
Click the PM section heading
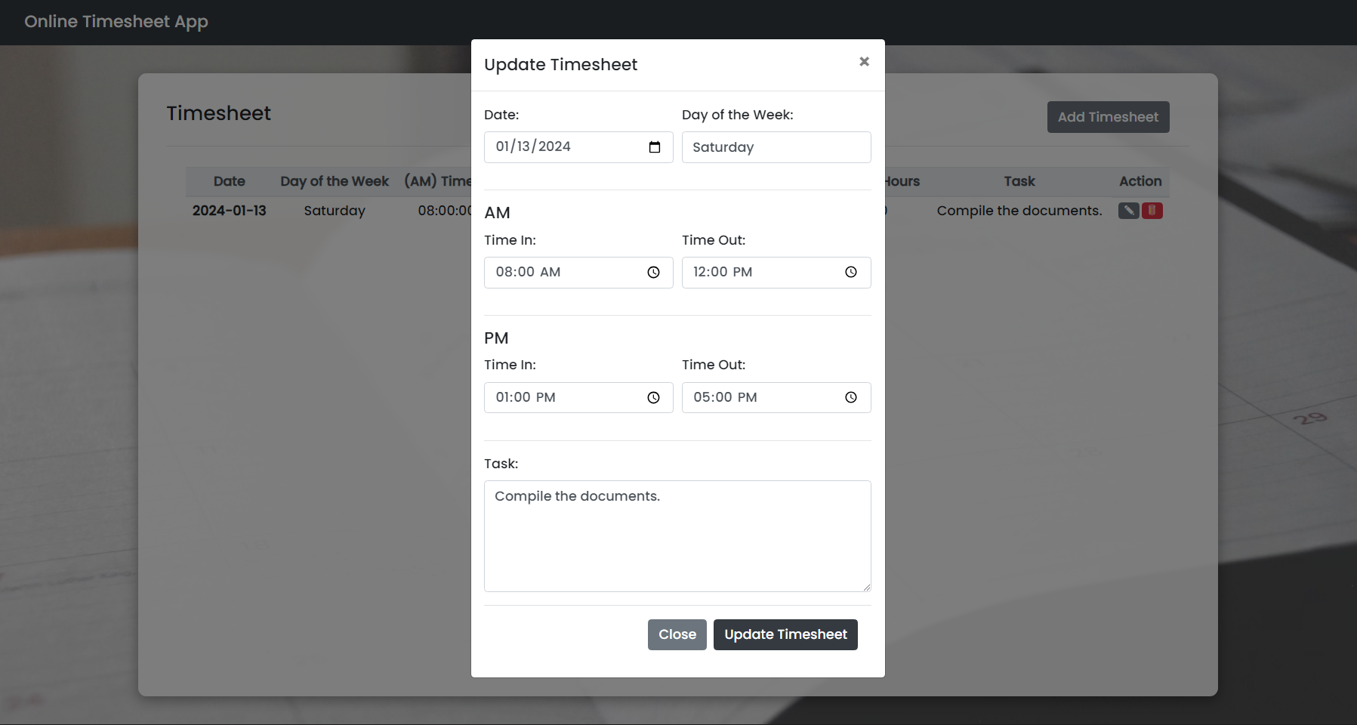(x=496, y=338)
